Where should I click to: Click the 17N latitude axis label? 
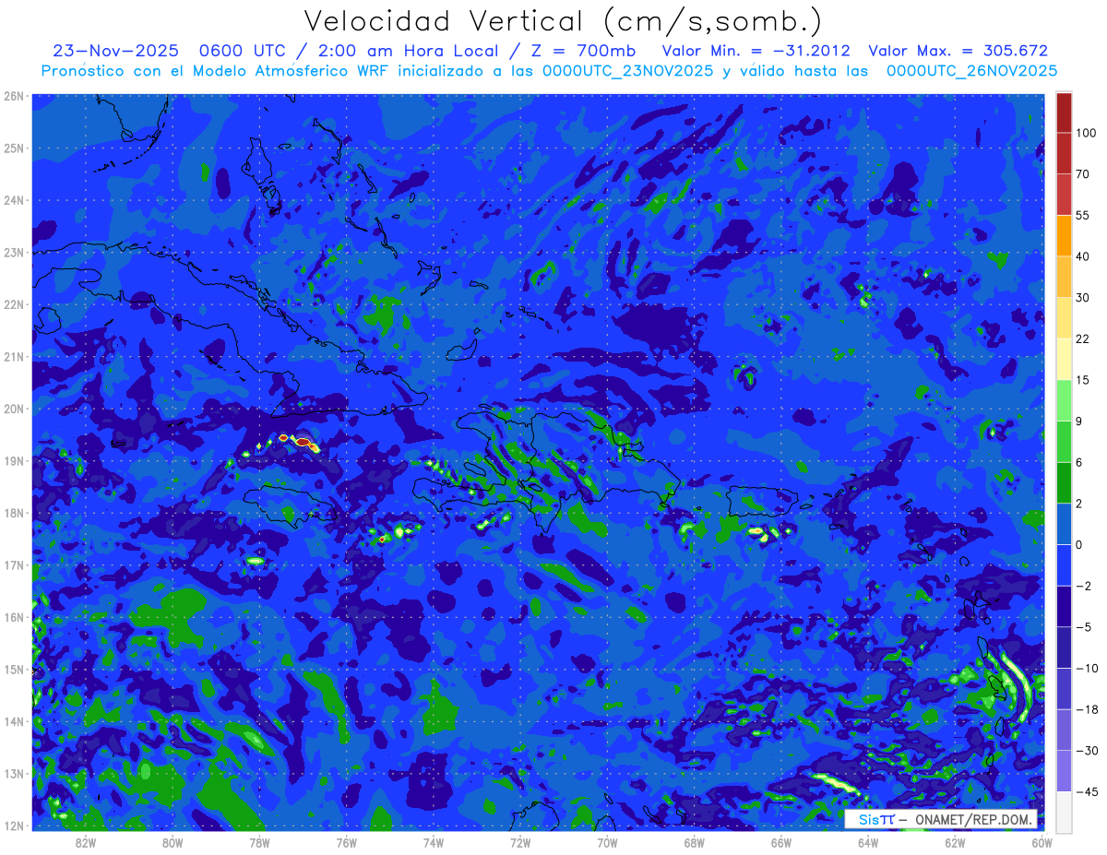point(14,565)
